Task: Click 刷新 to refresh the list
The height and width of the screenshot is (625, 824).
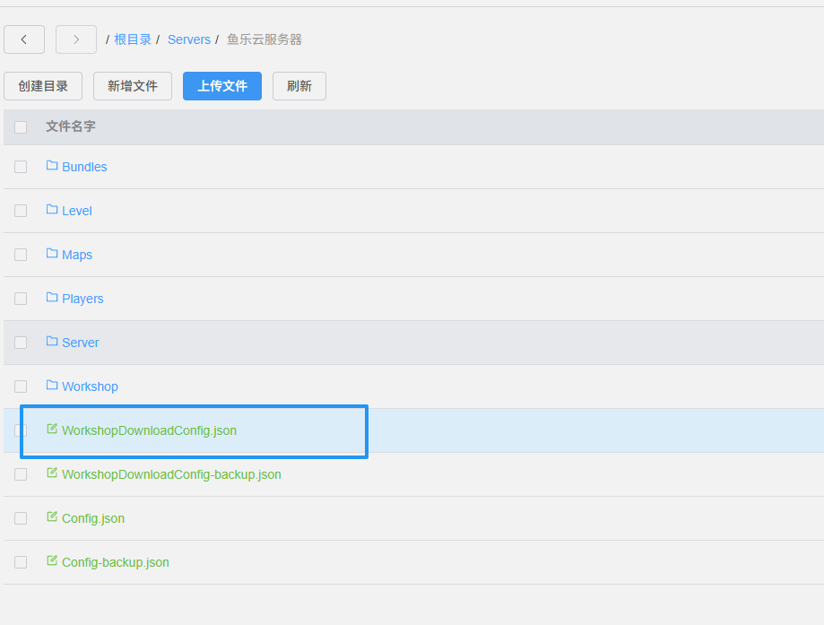Action: tap(299, 86)
